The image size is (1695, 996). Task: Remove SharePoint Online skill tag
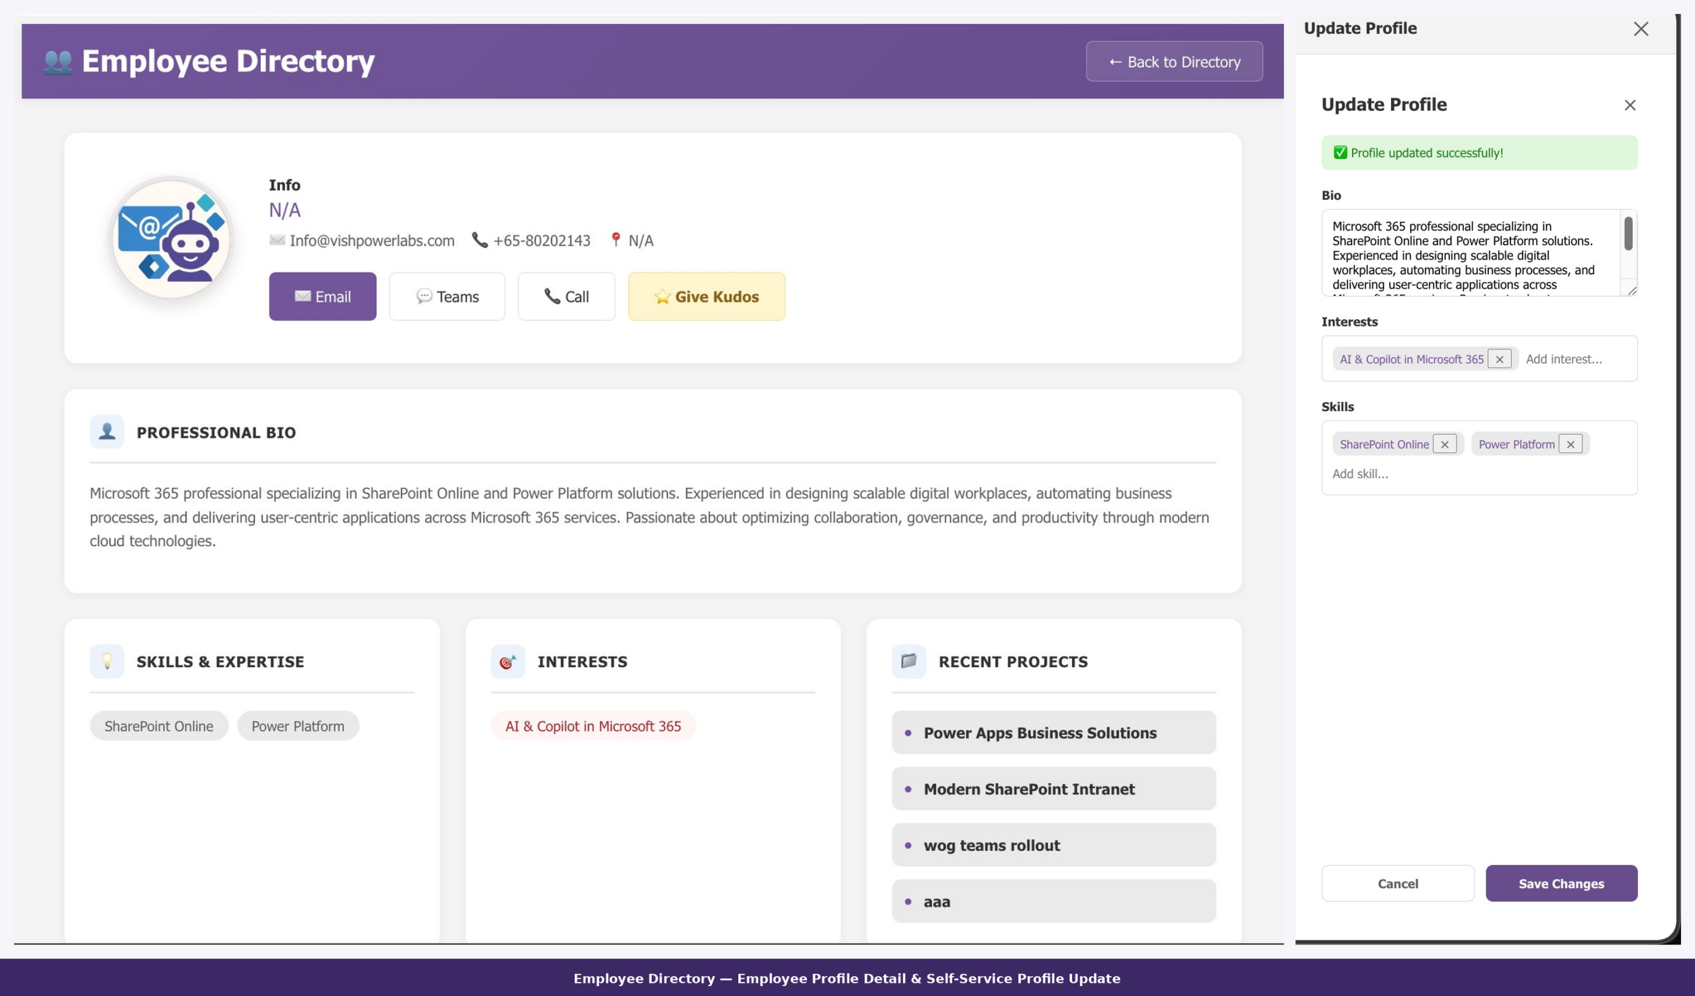click(x=1444, y=444)
